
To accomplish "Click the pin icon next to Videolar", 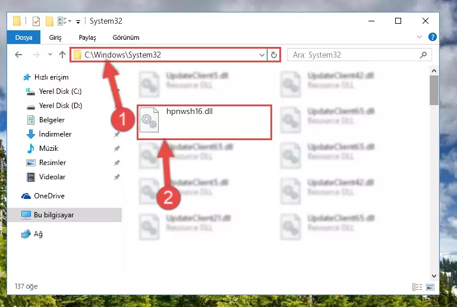I will point(117,177).
